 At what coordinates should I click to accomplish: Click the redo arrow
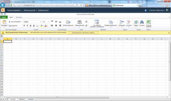pyautogui.click(x=5, y=14)
